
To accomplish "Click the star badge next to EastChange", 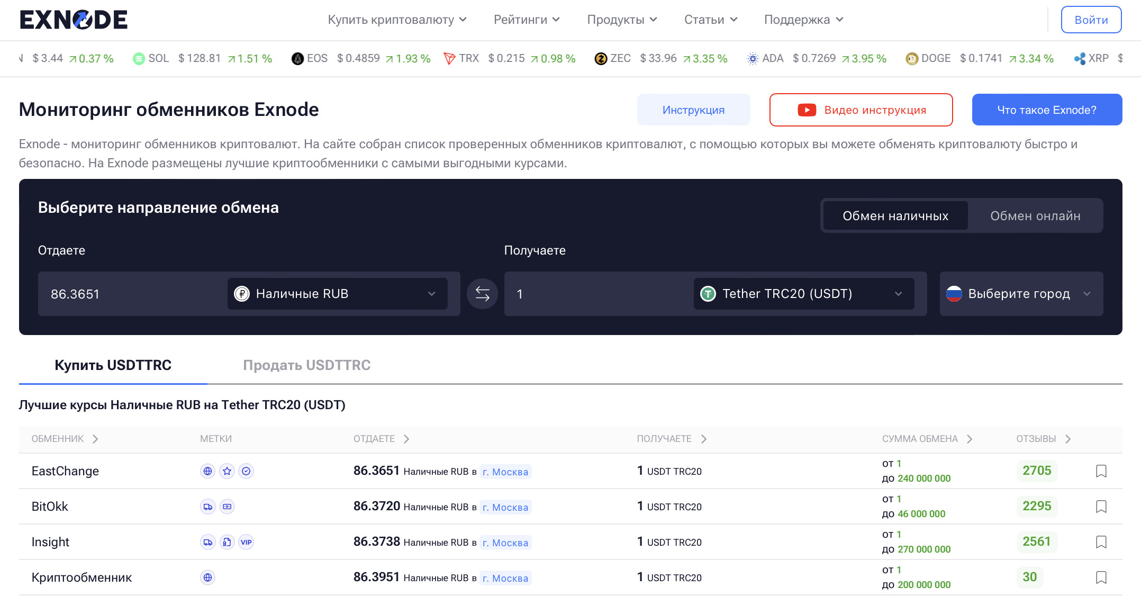I will coord(227,471).
